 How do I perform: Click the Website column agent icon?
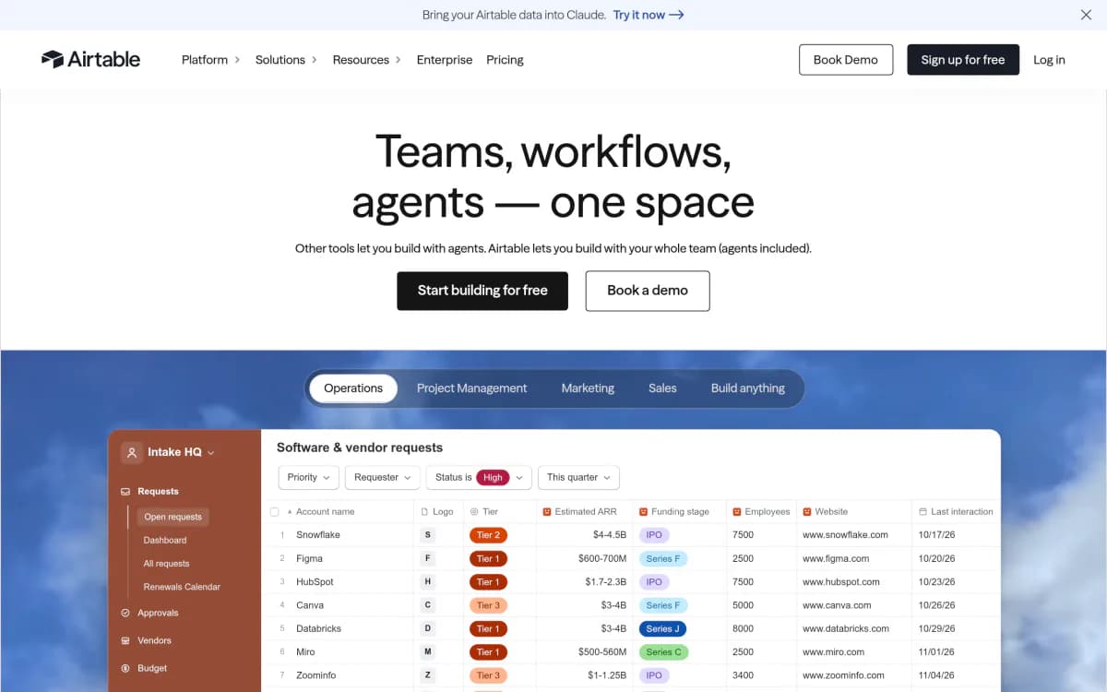[x=807, y=511]
